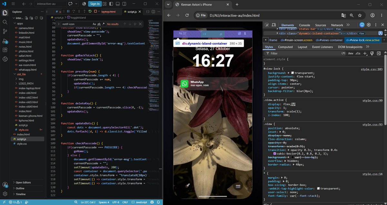
Task: Refresh the Explorer file tree
Action: pos(36,18)
